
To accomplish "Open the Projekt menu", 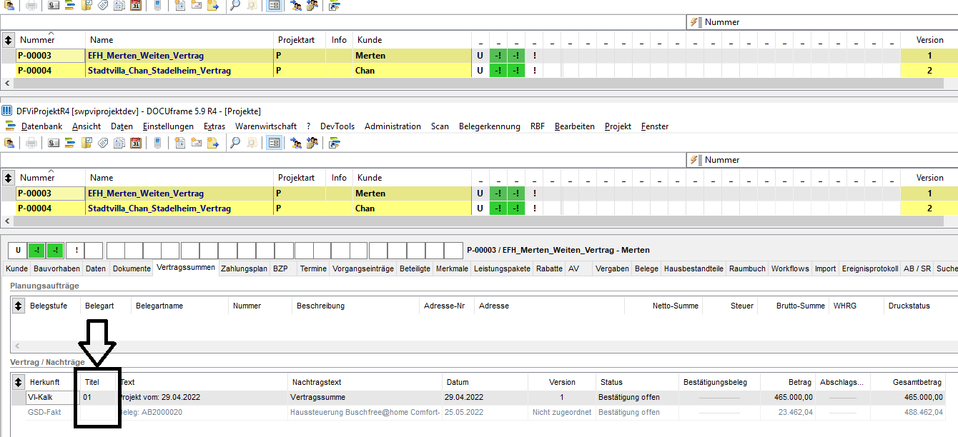I will [618, 126].
